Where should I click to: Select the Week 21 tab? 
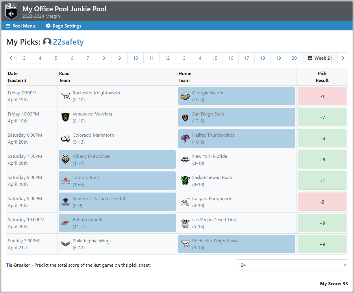click(320, 58)
